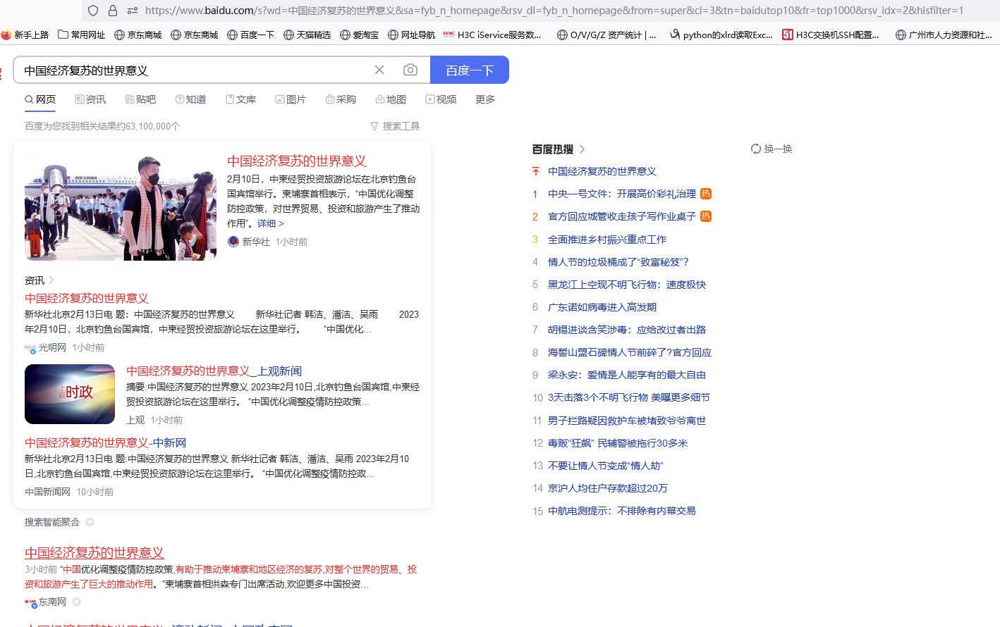Expand the 资讯 section chevron

51,280
